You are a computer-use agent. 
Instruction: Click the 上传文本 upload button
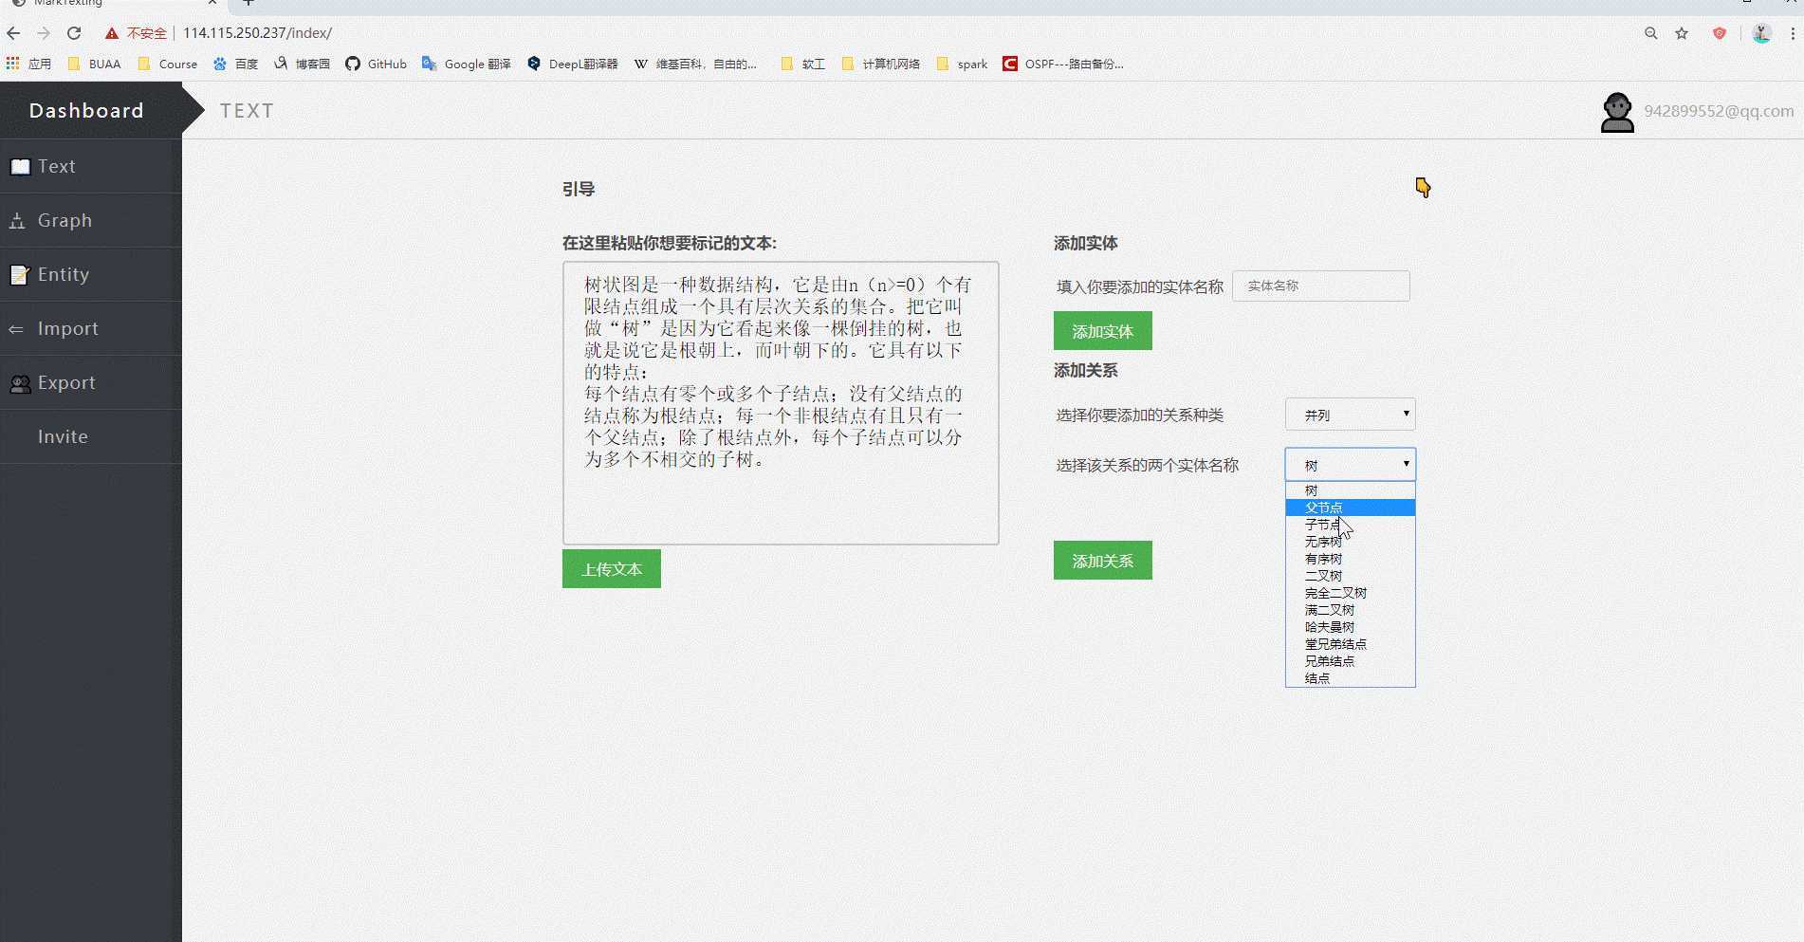(612, 568)
